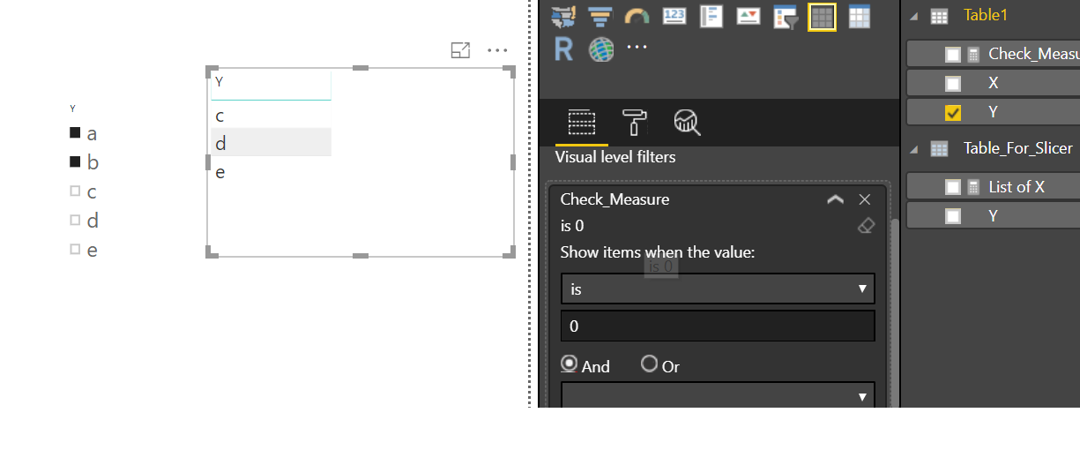Uncheck slicer item b
1080x465 pixels.
[x=75, y=162]
